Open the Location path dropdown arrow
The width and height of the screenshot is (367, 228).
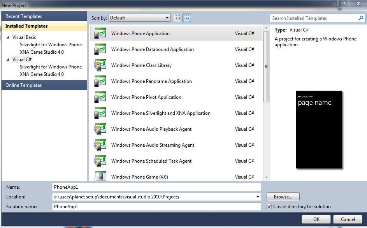(258, 197)
